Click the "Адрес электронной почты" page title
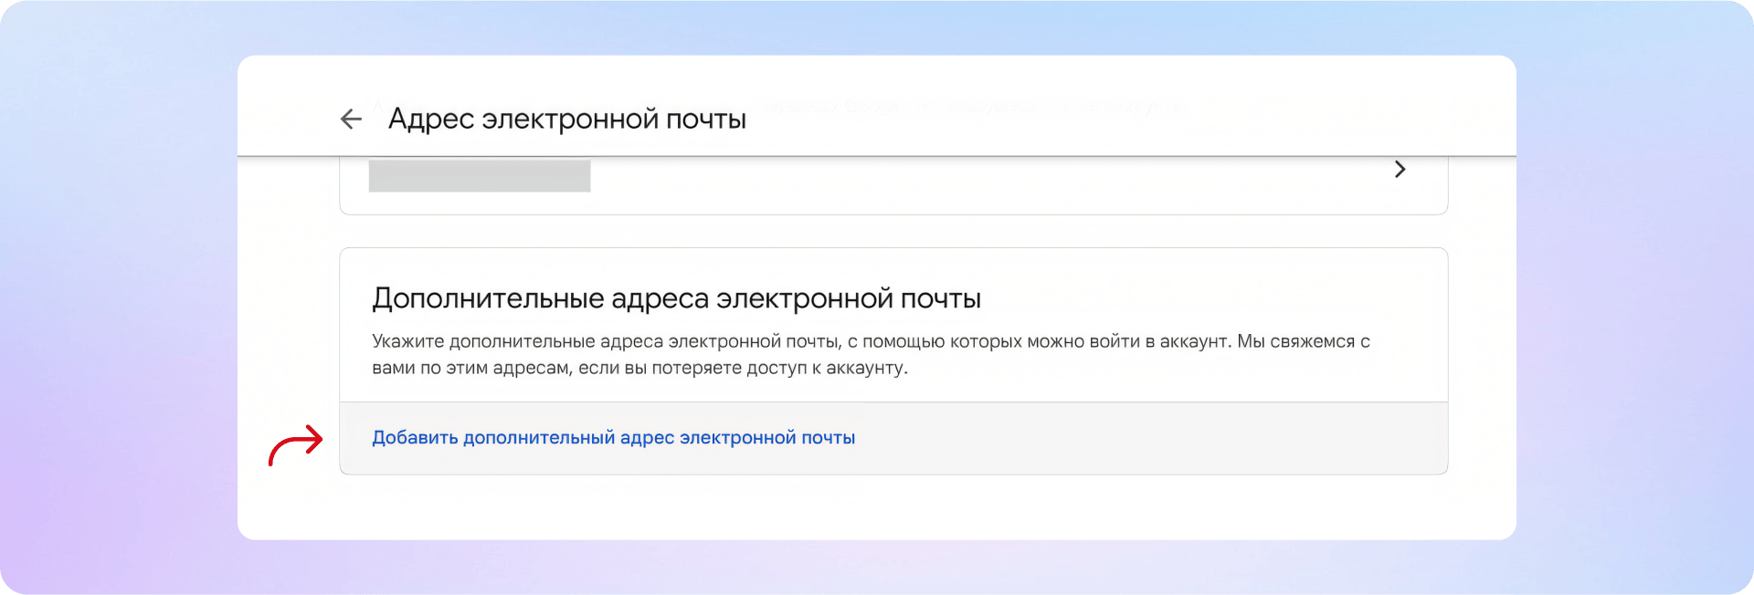 [x=566, y=119]
